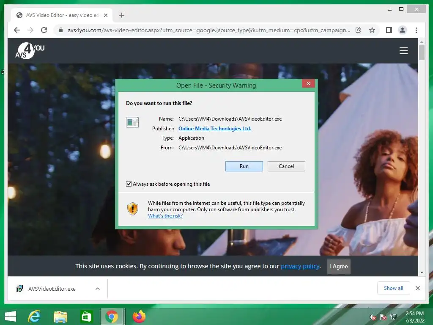Click Cancel in the Security Warning dialog
Image resolution: width=433 pixels, height=325 pixels.
click(286, 166)
